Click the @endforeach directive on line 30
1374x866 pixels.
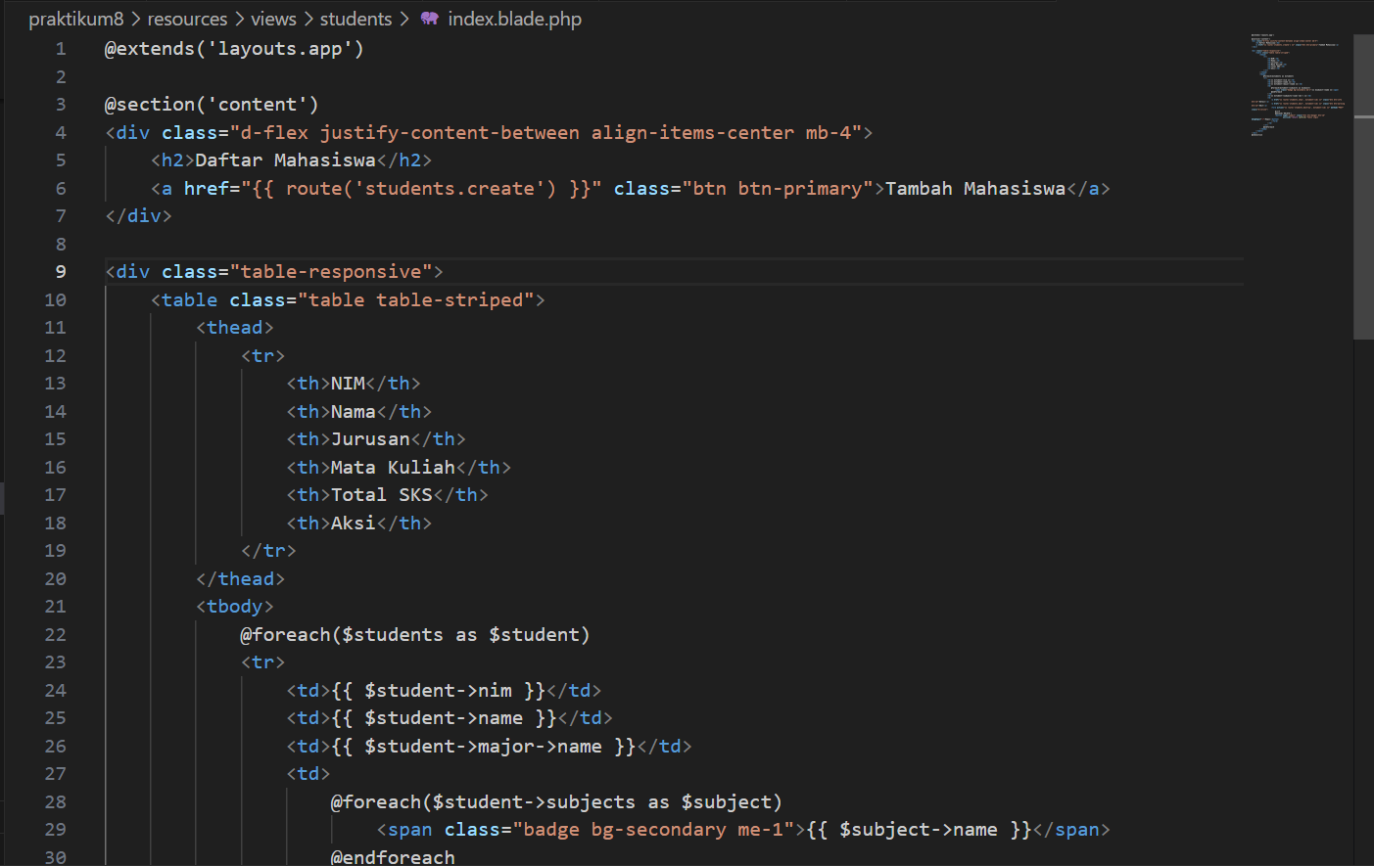pyautogui.click(x=393, y=857)
